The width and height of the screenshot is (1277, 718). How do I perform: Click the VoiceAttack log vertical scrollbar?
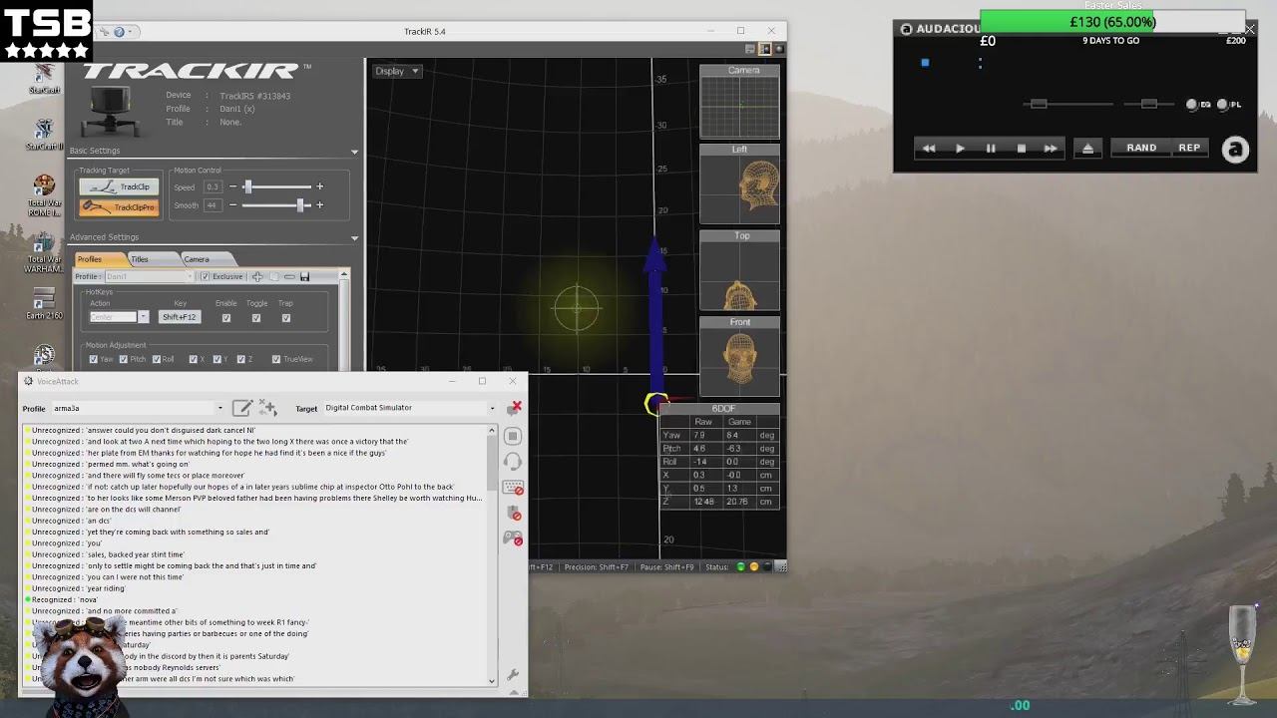(x=492, y=555)
